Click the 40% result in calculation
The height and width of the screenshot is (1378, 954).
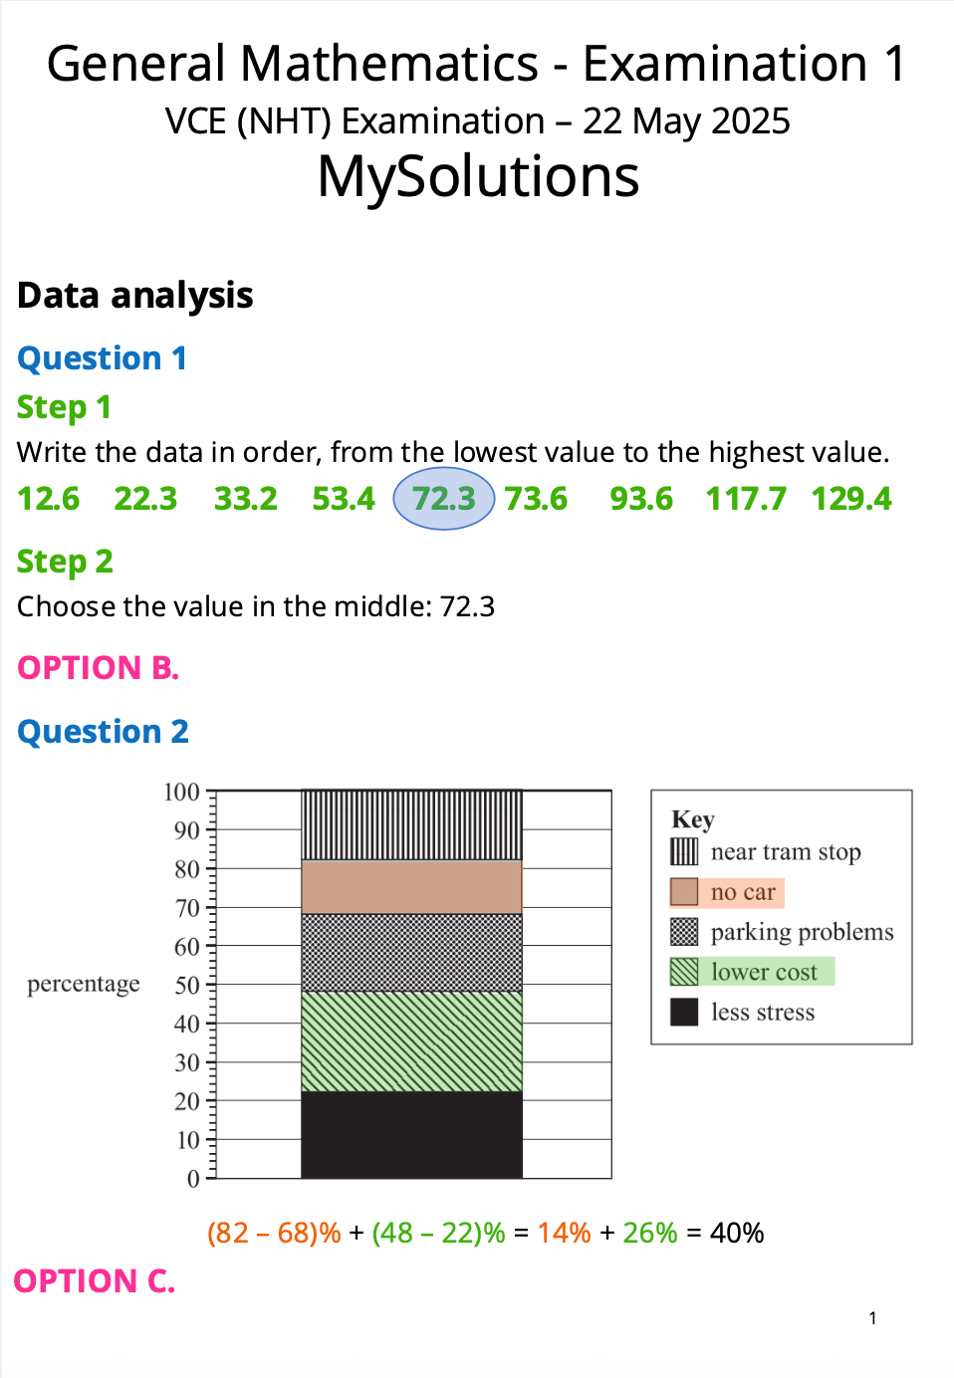point(737,1233)
